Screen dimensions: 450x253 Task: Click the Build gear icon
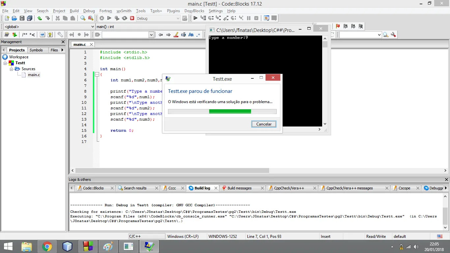click(102, 18)
